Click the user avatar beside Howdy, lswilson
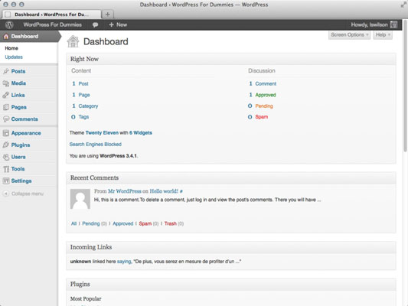This screenshot has height=306, width=408. [393, 24]
